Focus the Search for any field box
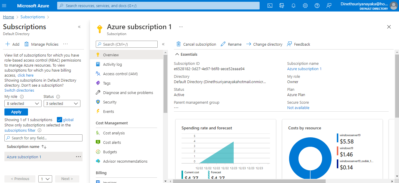399x183 pixels. point(43,138)
